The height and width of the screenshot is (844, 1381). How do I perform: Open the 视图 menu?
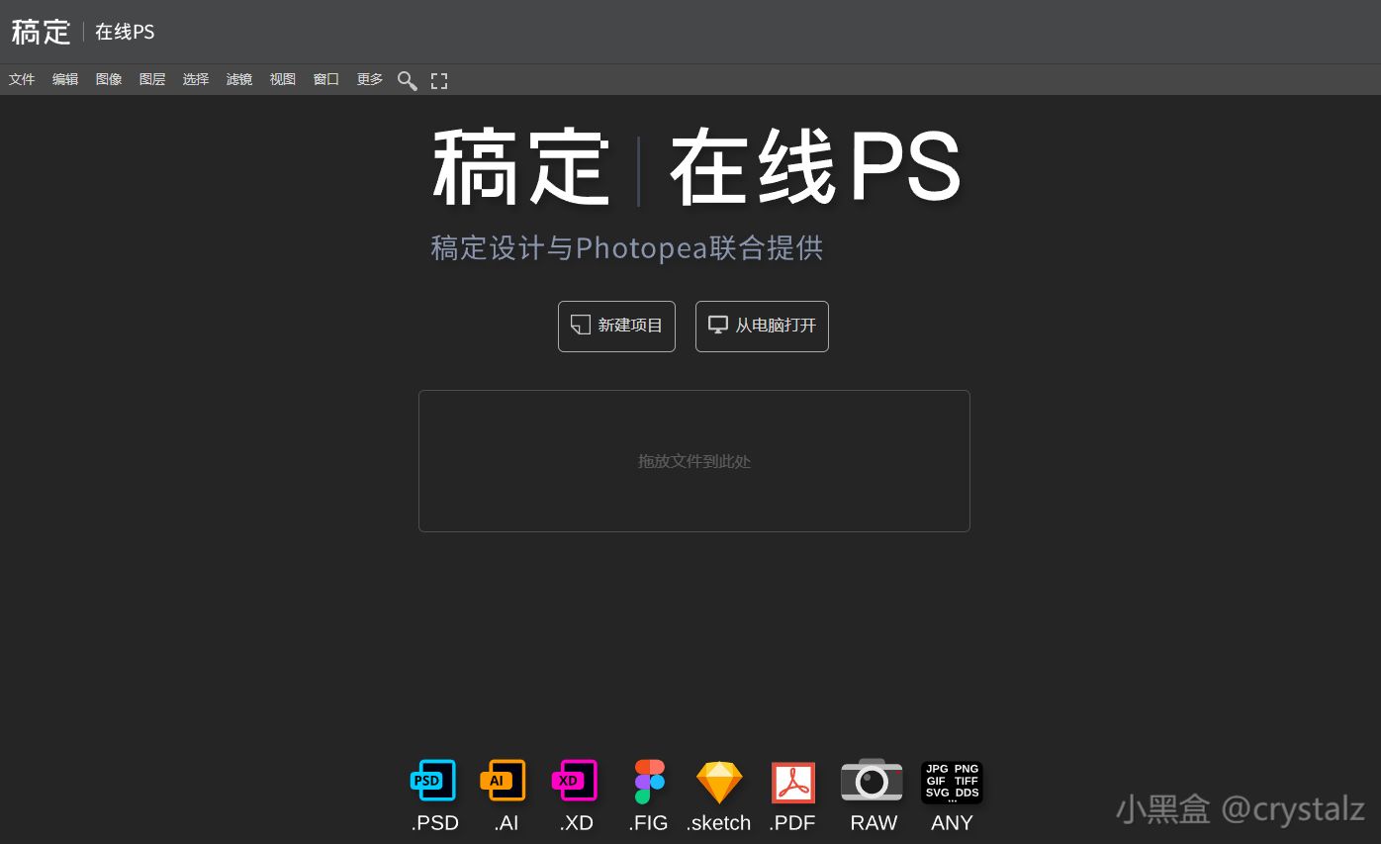283,79
